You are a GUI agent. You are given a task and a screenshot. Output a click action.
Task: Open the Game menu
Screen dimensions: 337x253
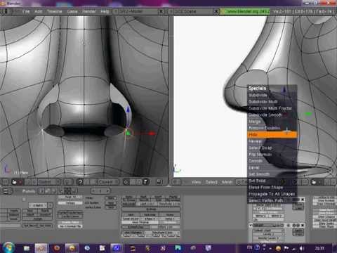(72, 11)
